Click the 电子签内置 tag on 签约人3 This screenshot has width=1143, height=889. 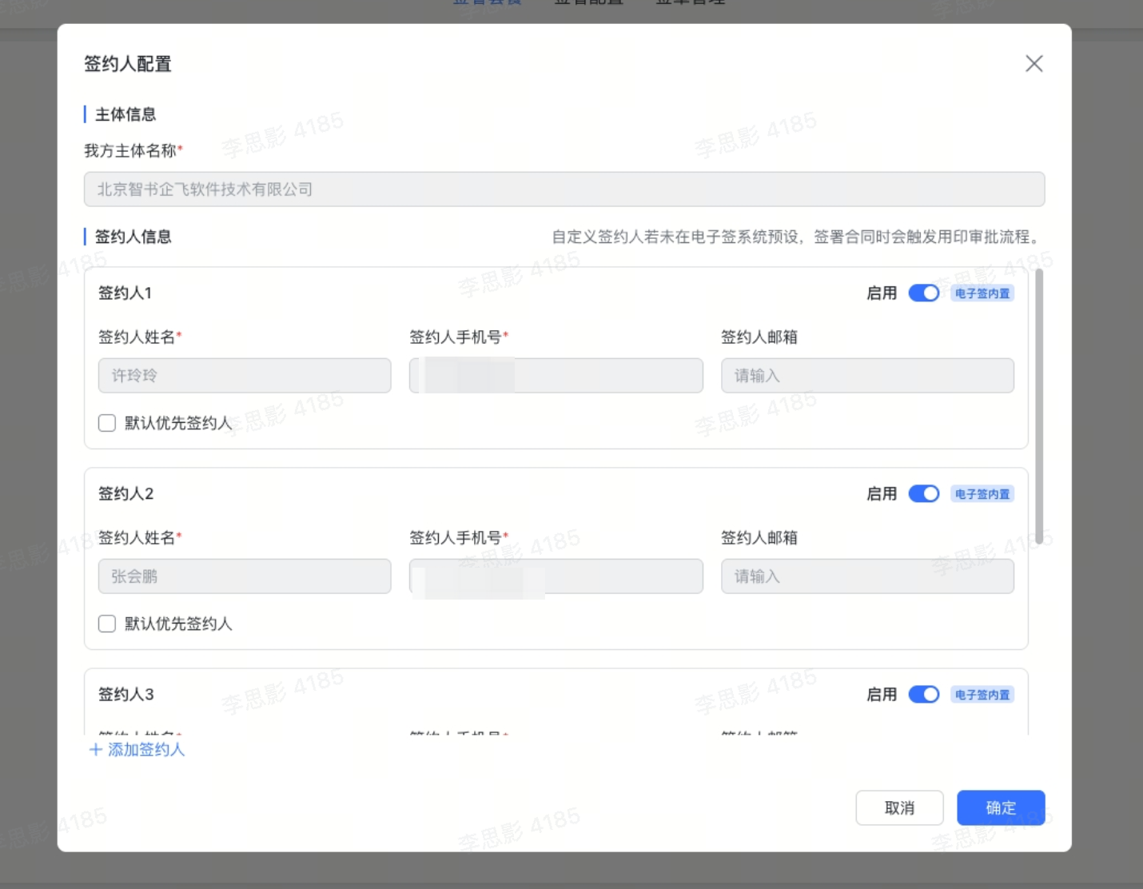click(x=982, y=695)
